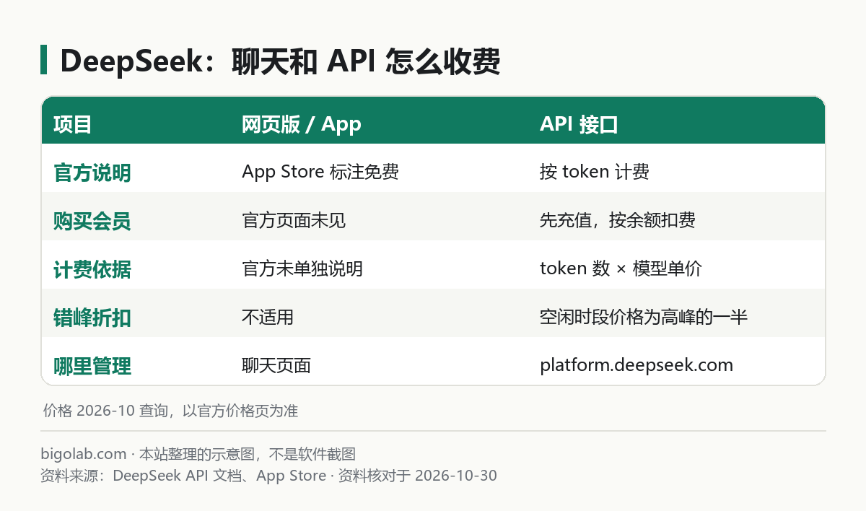This screenshot has width=866, height=511.
Task: Click the "不适用" cell
Action: tap(268, 317)
